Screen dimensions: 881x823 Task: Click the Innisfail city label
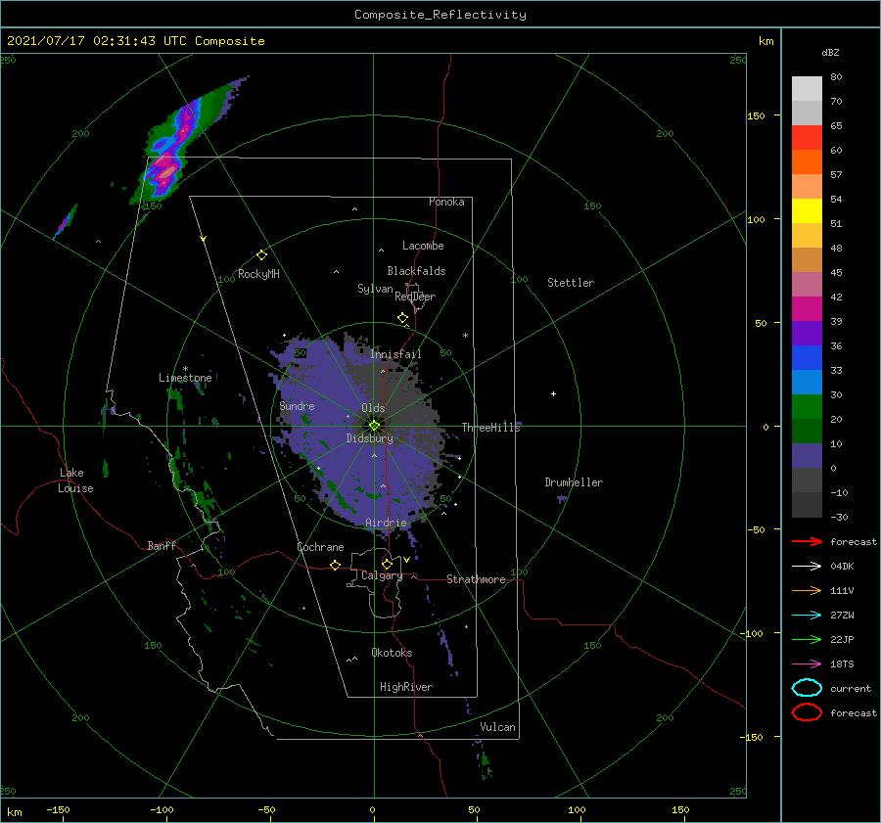(x=395, y=354)
